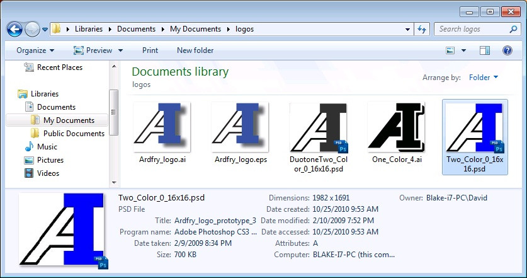Click the navigation pane scroll down arrow
The width and height of the screenshot is (527, 278).
(114, 182)
